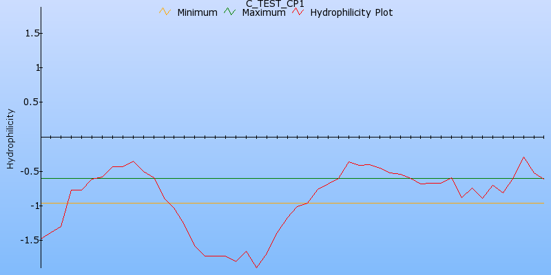This screenshot has height=275, width=551.
Task: Select the Minimum legend label text
Action: point(197,12)
